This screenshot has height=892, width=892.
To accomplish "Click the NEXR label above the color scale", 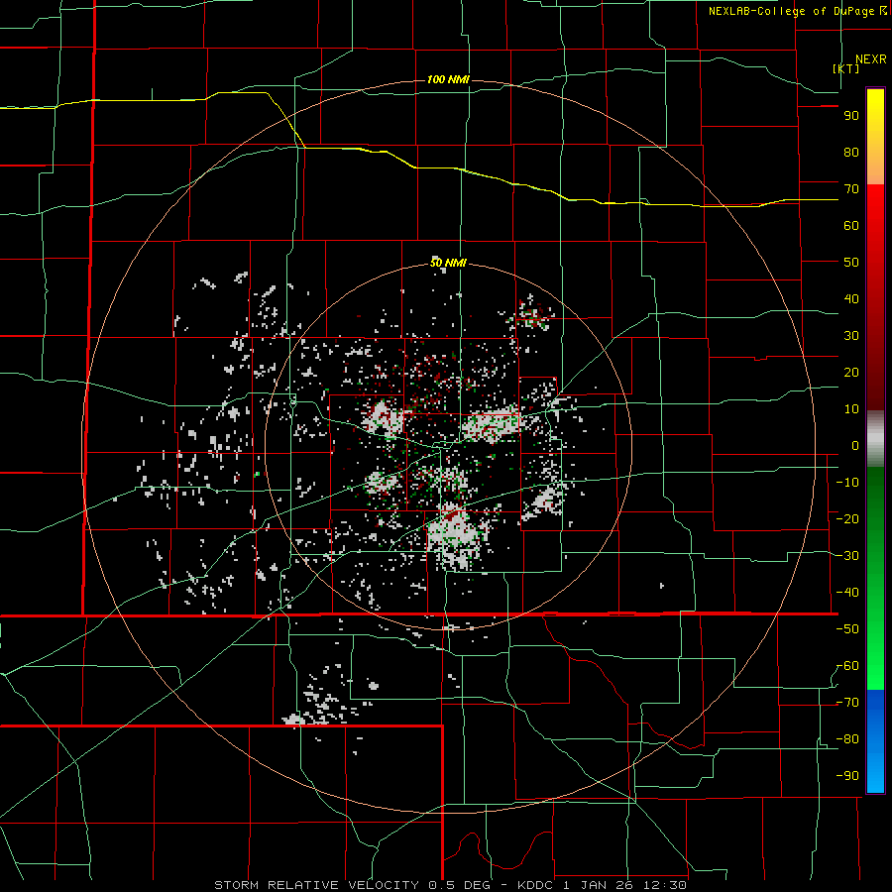I will click(871, 59).
